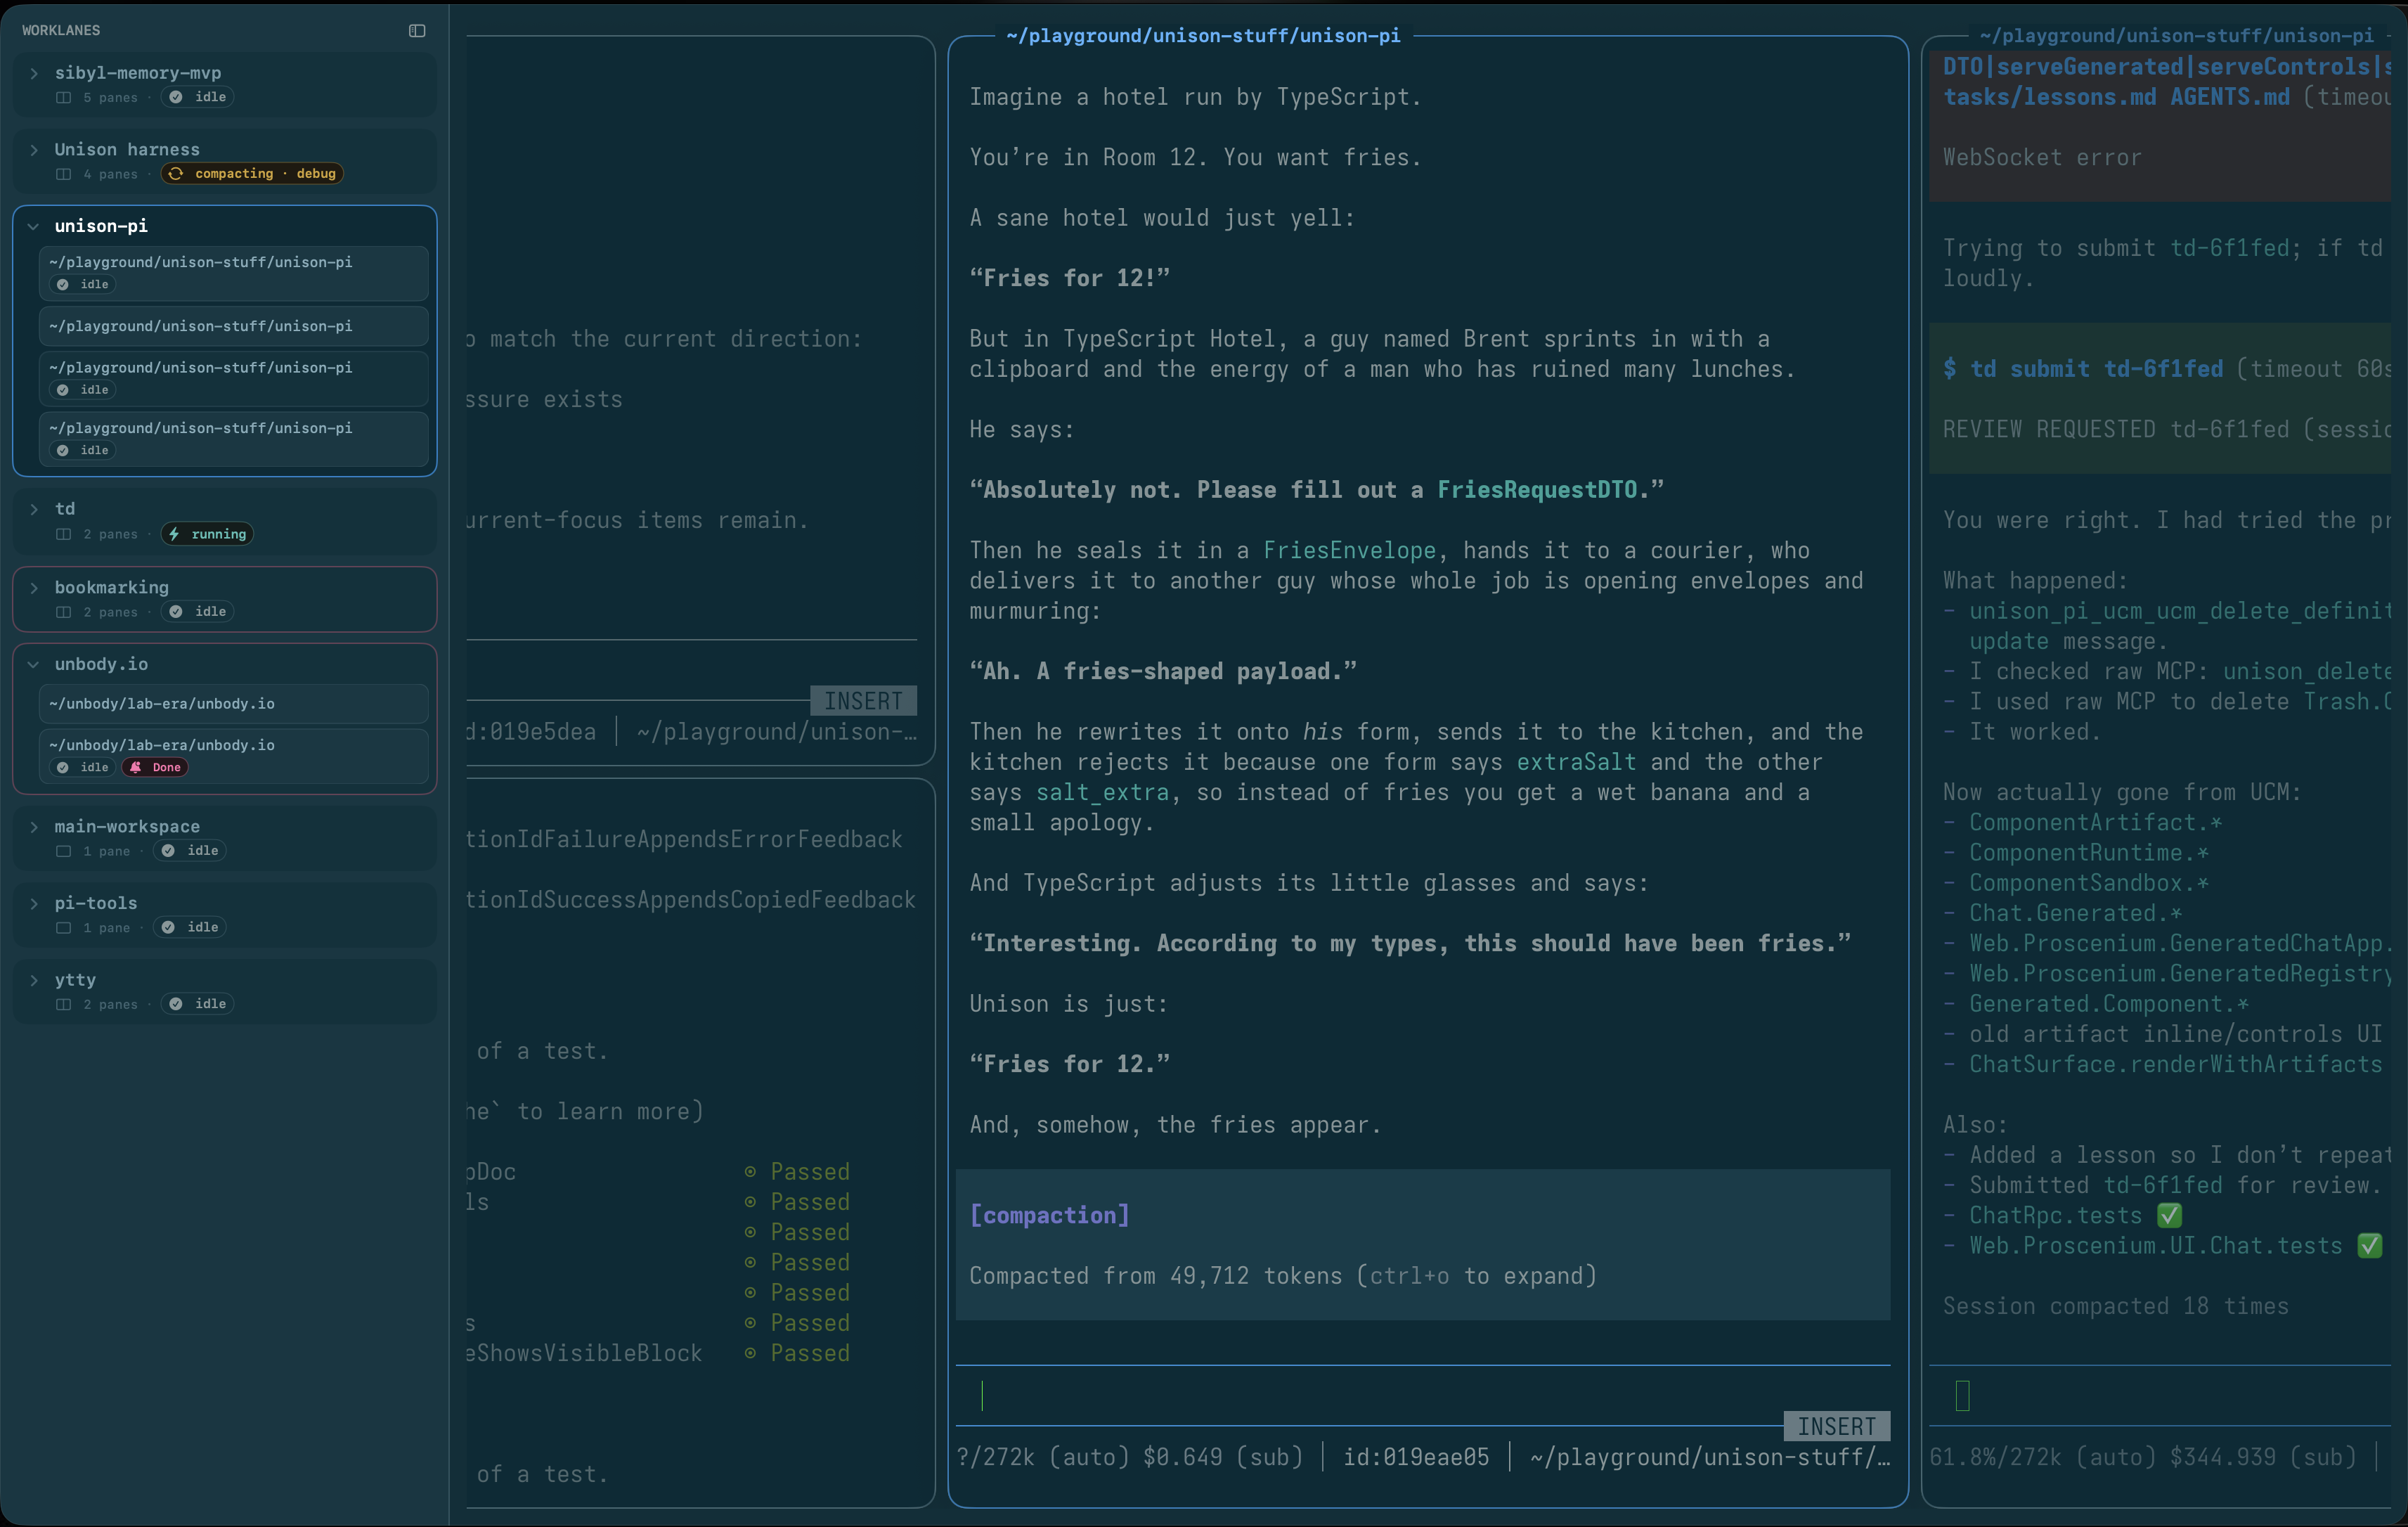The width and height of the screenshot is (2408, 1527).
Task: Click ComponentArtifact.* entry in right pane
Action: 2095,823
